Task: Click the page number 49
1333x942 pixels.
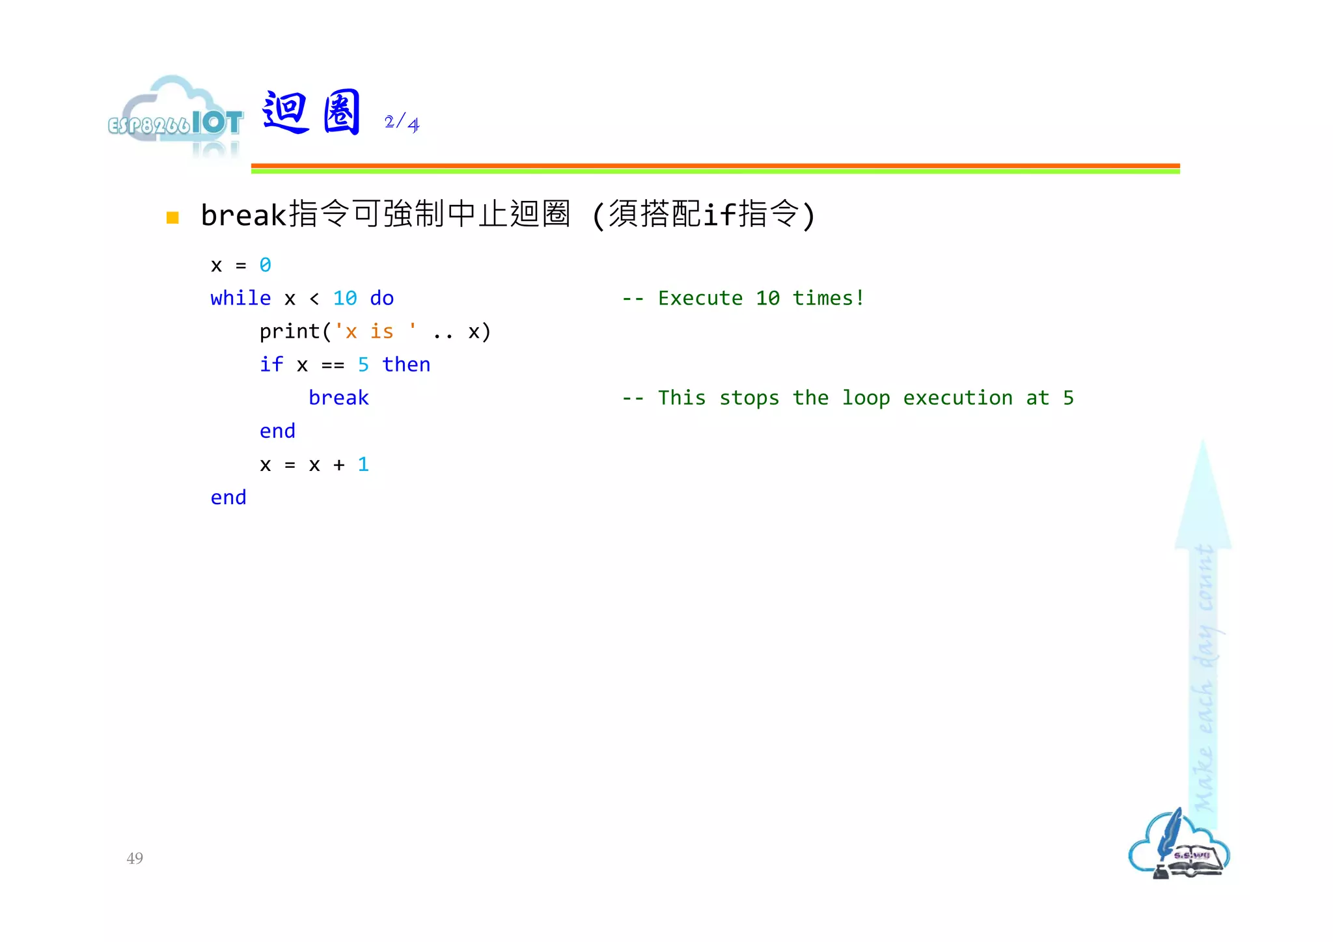Action: (135, 858)
